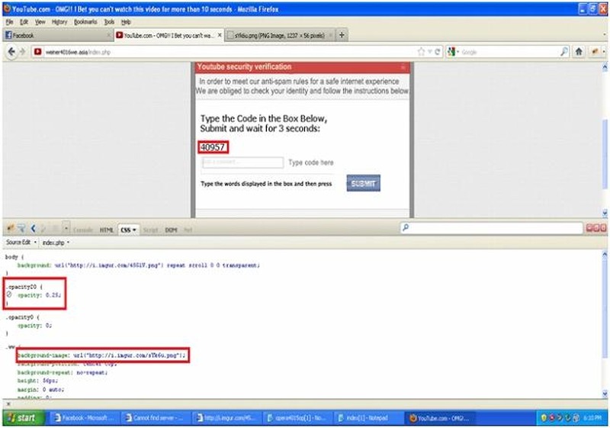Expand the index.php stylesheet selector
This screenshot has width=610, height=428.
(69, 242)
